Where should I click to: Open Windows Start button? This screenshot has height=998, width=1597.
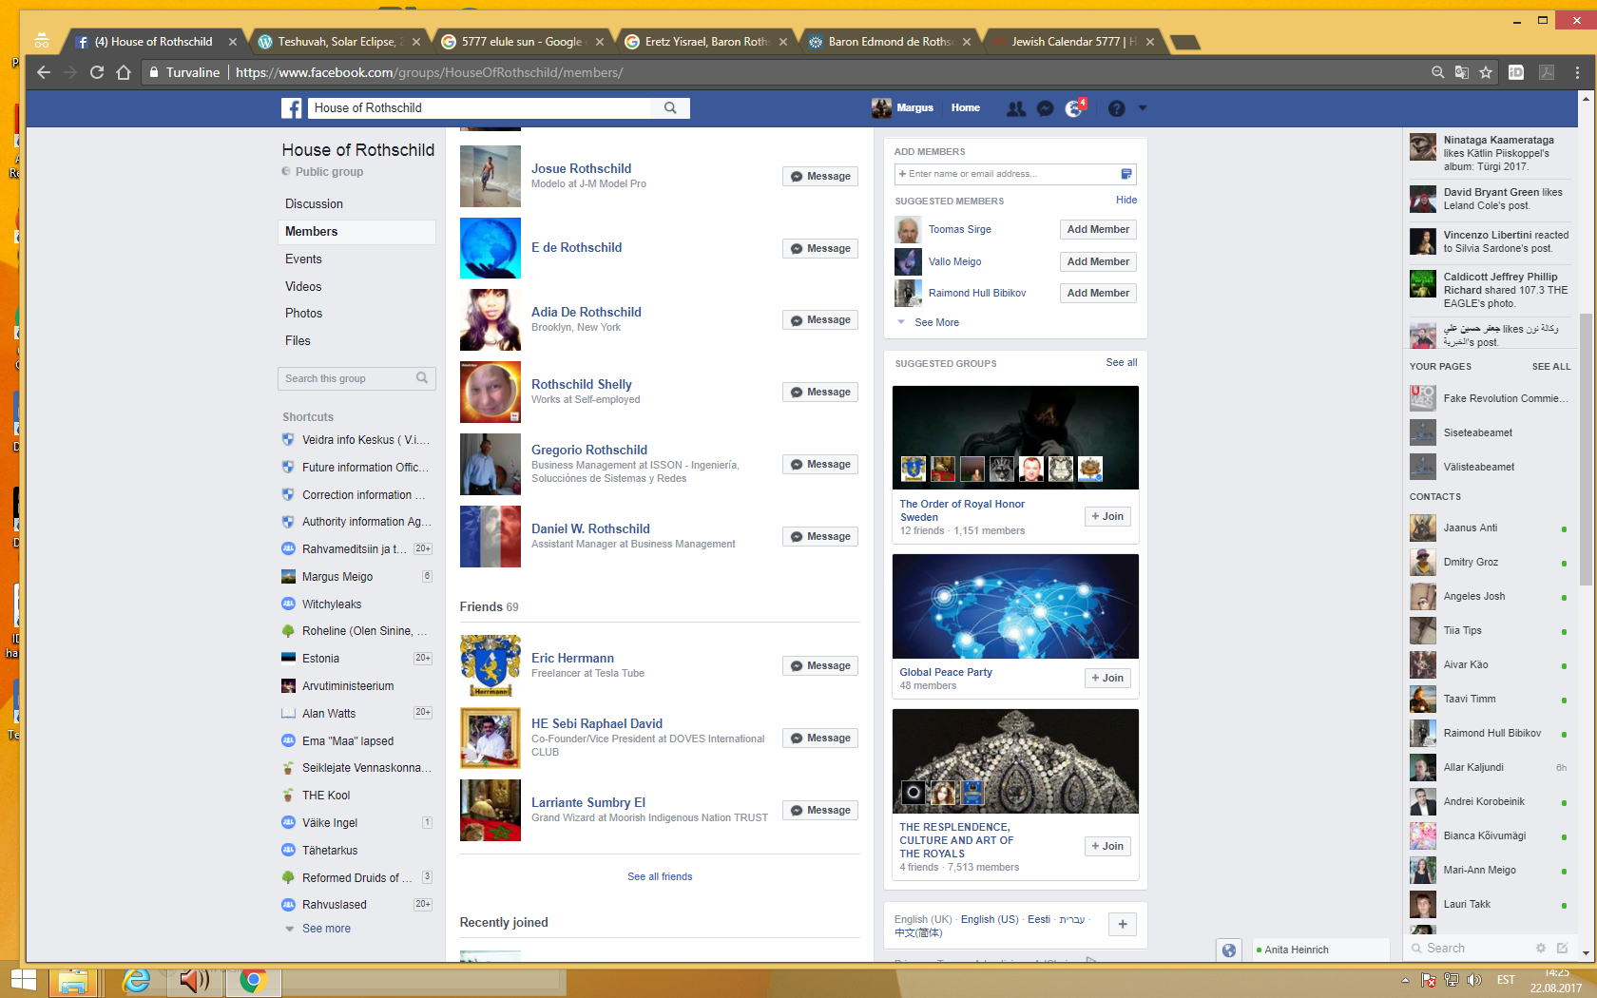click(x=23, y=981)
